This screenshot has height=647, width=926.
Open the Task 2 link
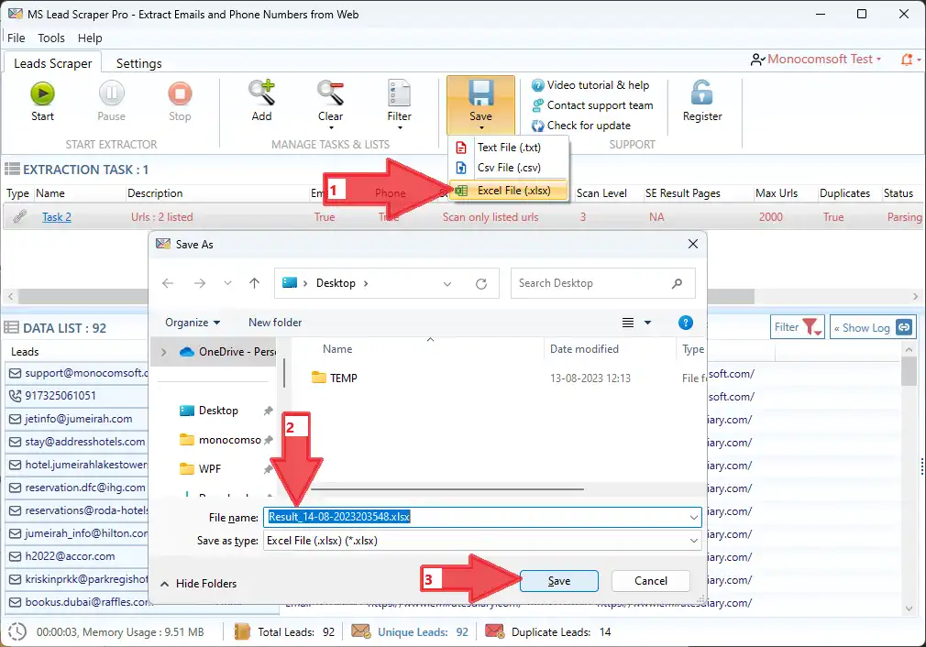[x=57, y=217]
